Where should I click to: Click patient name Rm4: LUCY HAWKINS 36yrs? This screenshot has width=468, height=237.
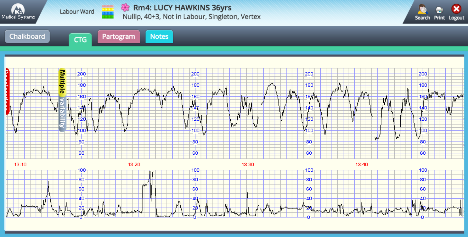pyautogui.click(x=182, y=7)
